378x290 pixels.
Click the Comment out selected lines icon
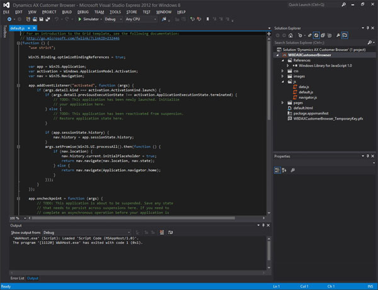(x=192, y=19)
